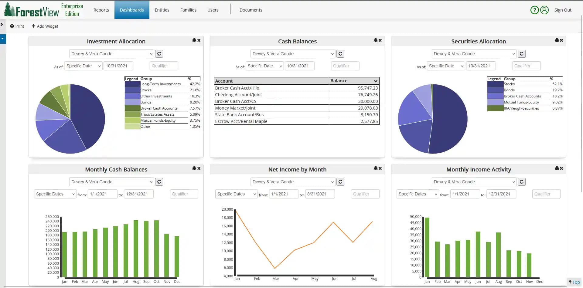The height and width of the screenshot is (288, 583).
Task: Switch to the Entities tab
Action: tap(162, 10)
